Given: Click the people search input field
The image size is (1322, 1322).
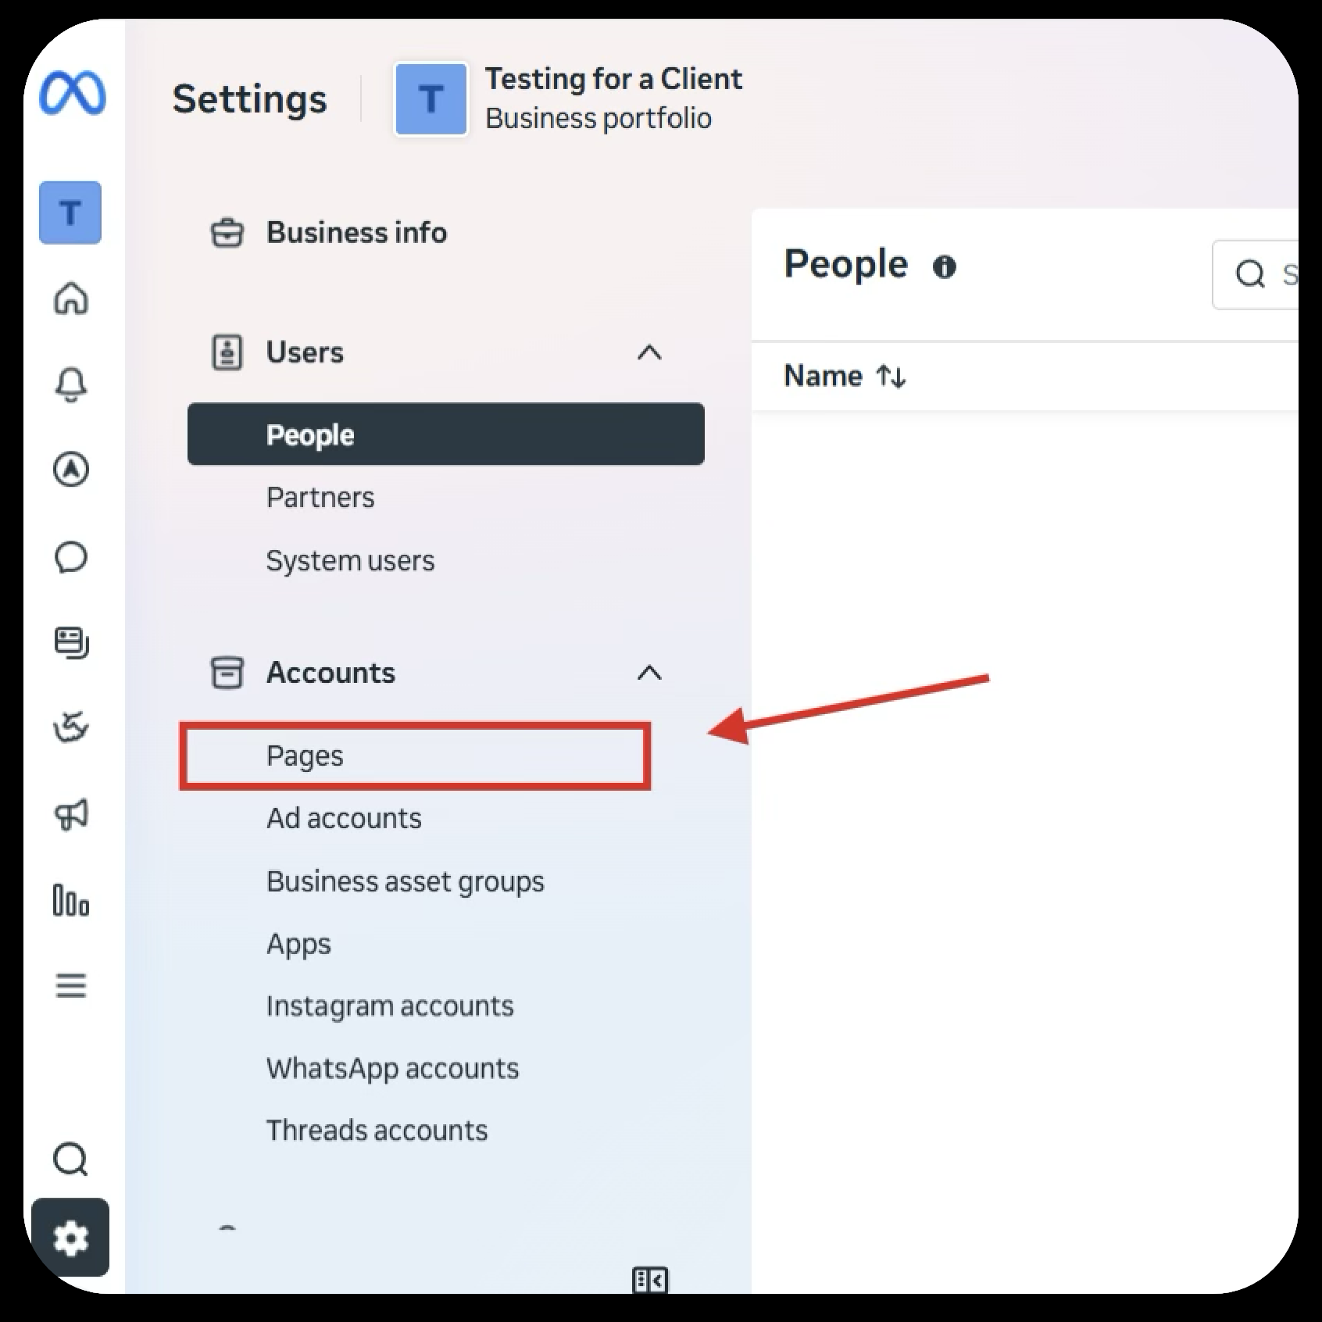Looking at the screenshot, I should (1255, 275).
